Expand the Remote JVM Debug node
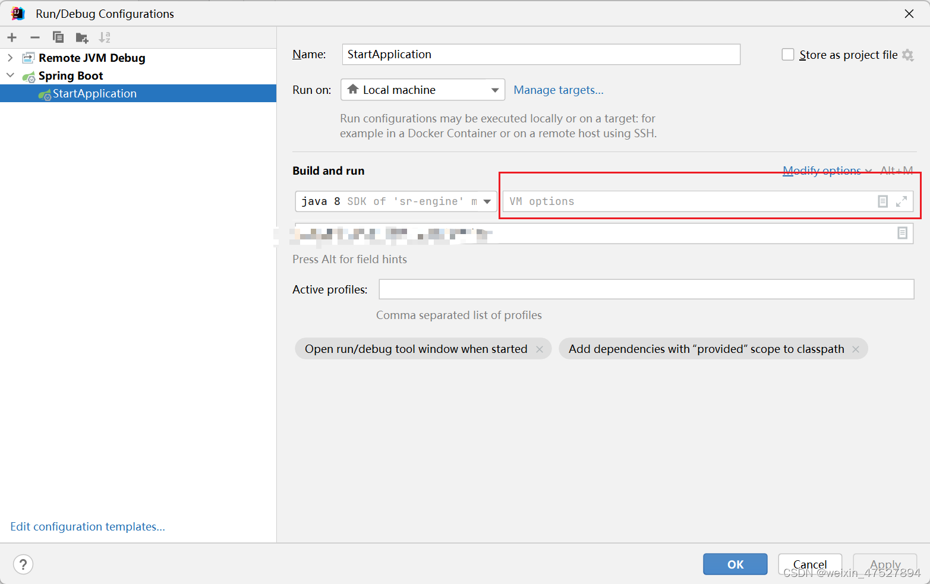The height and width of the screenshot is (584, 930). [x=10, y=58]
